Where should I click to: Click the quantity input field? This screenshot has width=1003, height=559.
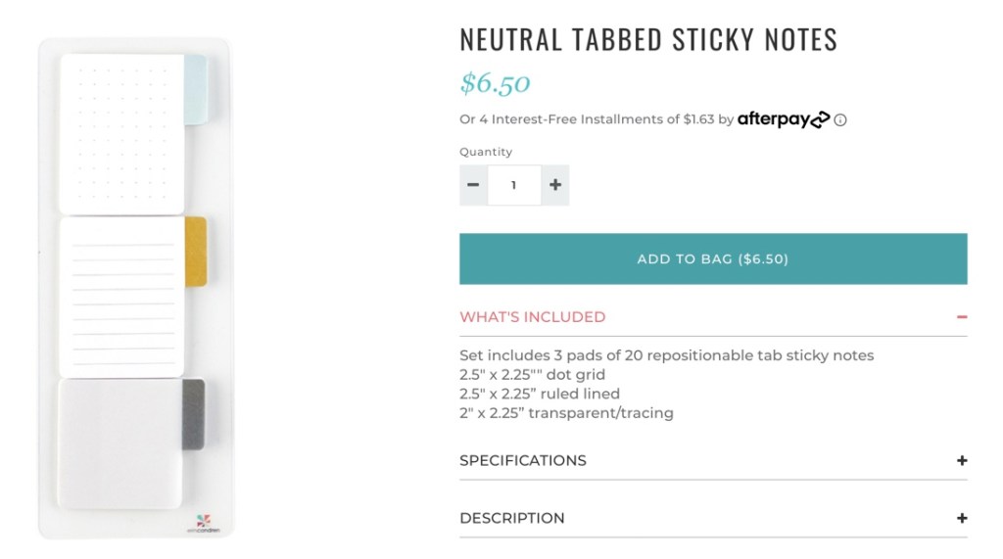pyautogui.click(x=514, y=185)
